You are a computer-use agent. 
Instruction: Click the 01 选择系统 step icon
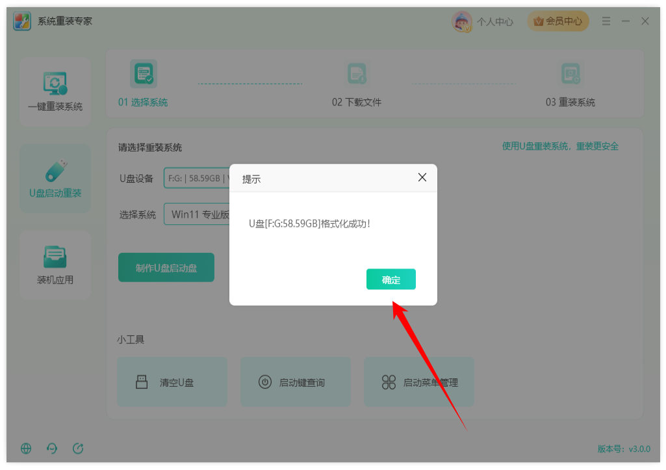144,74
